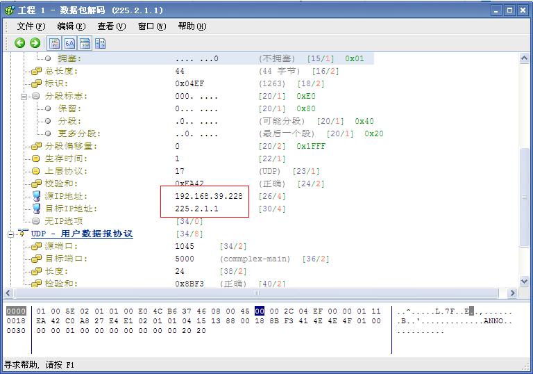Viewport: 533px width, 374px height.
Task: Click the bullet beside 分段 flag row
Action: click(48, 121)
